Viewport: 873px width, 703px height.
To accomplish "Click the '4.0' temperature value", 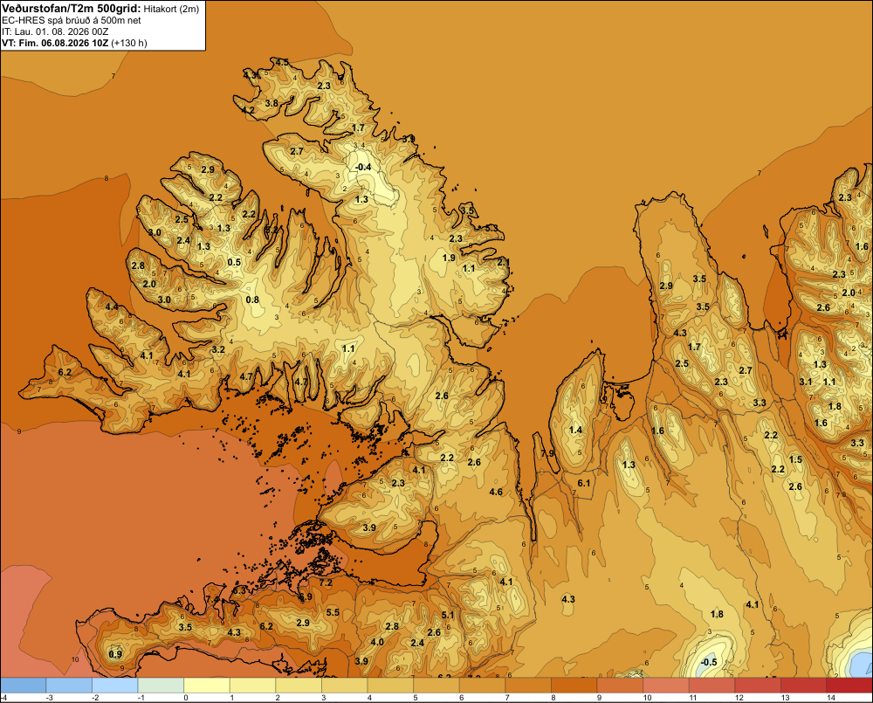I will 377,642.
